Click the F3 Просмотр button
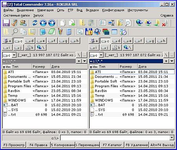This screenshot has height=150, width=177. coord(14,145)
